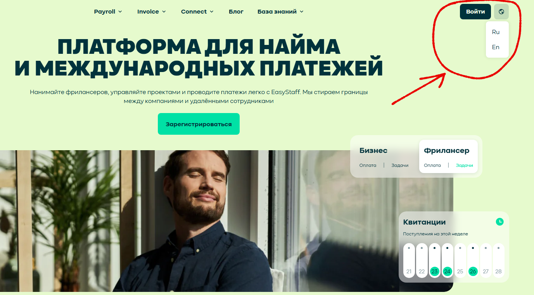Screen dimensions: 534x295
Task: Click the clock icon in Квитанции card
Action: click(499, 221)
